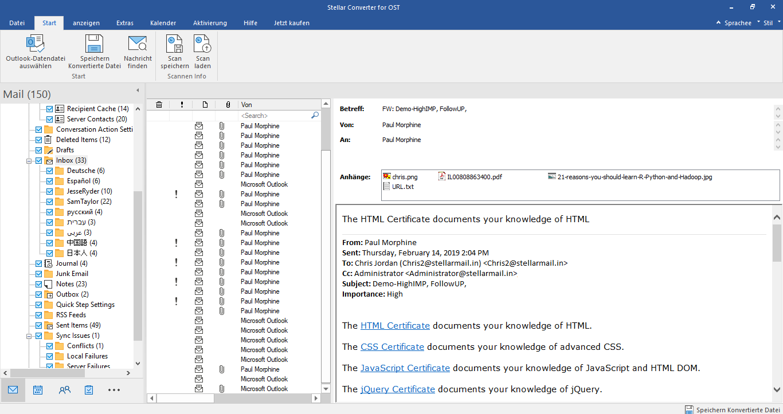The width and height of the screenshot is (783, 414).
Task: Click the Outbox folder icon
Action: coord(49,294)
